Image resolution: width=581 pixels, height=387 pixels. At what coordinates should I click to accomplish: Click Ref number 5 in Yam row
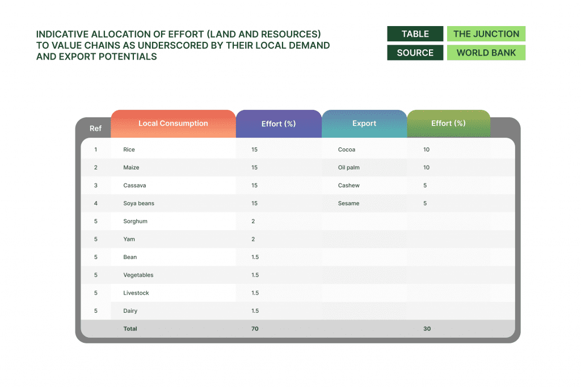point(95,239)
